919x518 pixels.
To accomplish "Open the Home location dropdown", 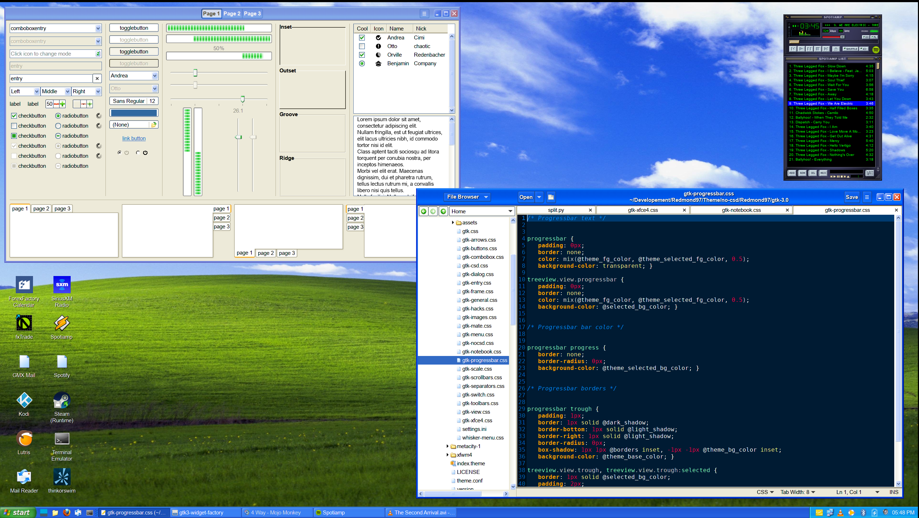I will pyautogui.click(x=482, y=212).
